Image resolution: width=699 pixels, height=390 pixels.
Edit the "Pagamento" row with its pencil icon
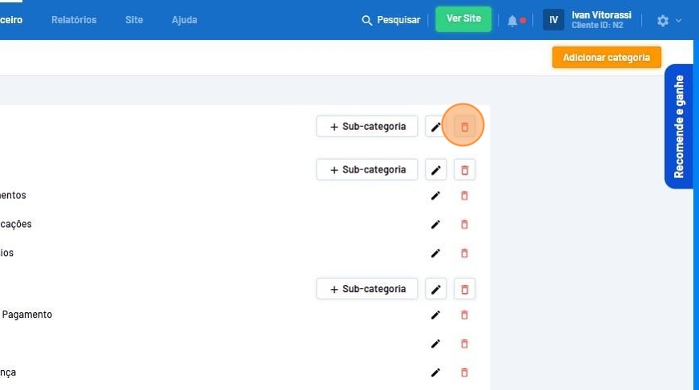coord(435,315)
